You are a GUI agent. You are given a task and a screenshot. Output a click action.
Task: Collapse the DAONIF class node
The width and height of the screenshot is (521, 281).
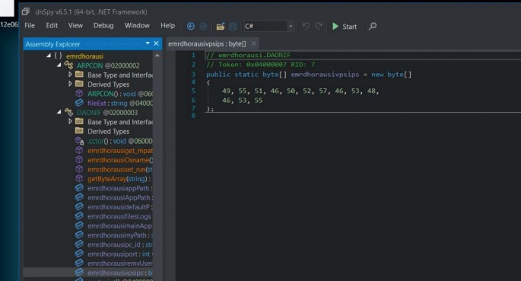click(x=59, y=112)
